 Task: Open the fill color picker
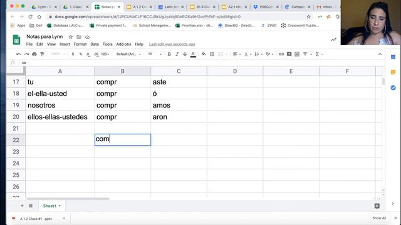[204, 54]
